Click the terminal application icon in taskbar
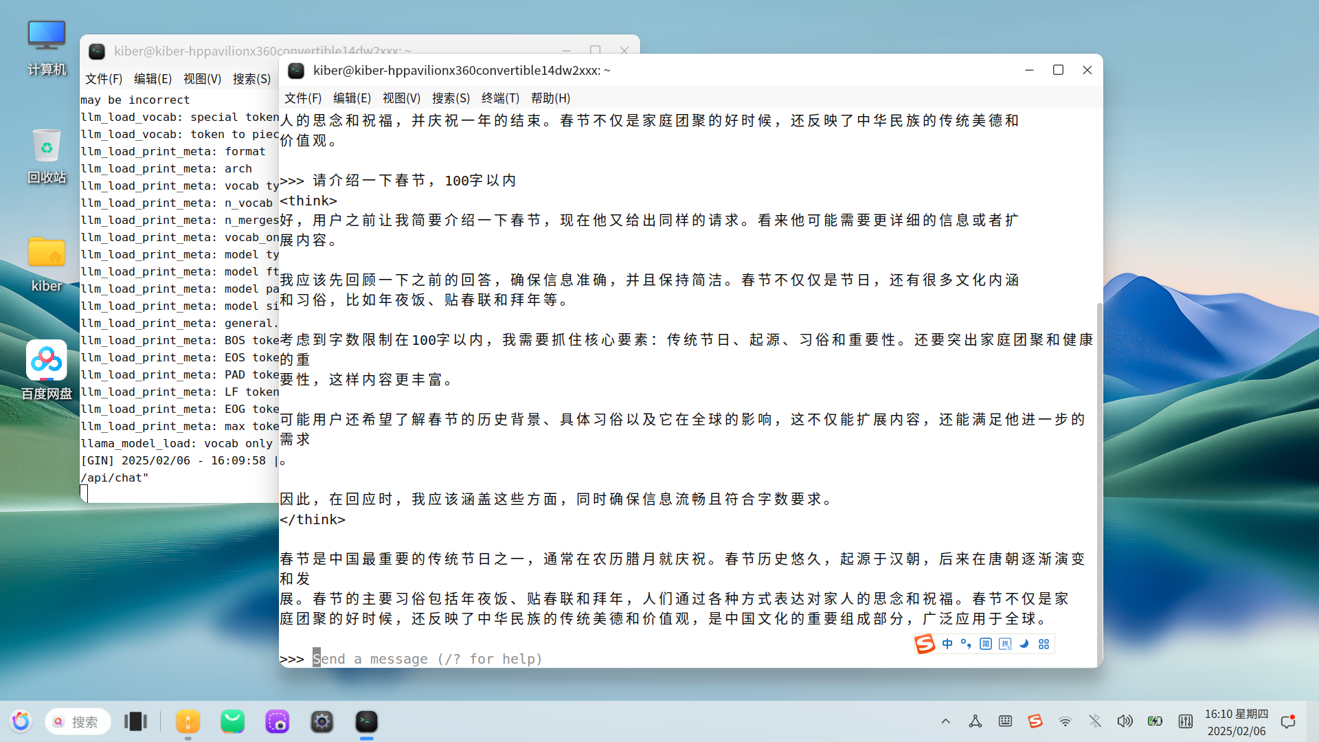The width and height of the screenshot is (1319, 742). pyautogui.click(x=367, y=721)
